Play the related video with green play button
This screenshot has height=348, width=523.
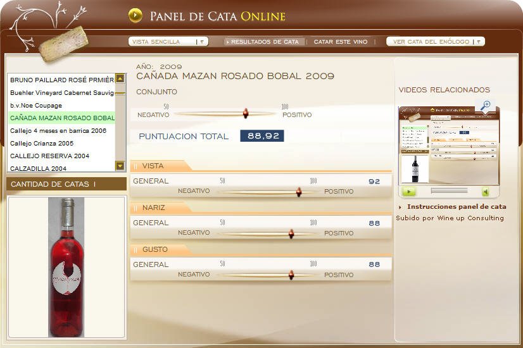pos(409,191)
